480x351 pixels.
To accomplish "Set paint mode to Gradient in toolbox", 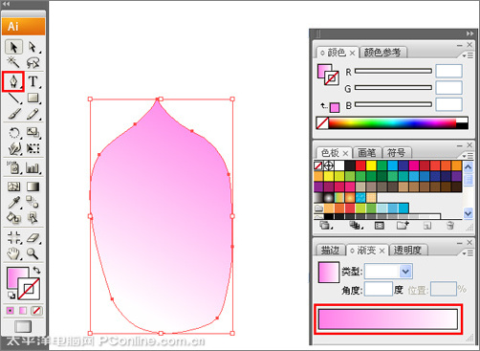I will [23, 311].
